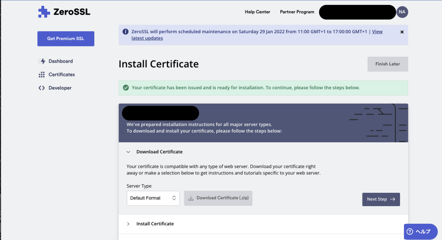Click the Developer code brackets icon

[42, 88]
